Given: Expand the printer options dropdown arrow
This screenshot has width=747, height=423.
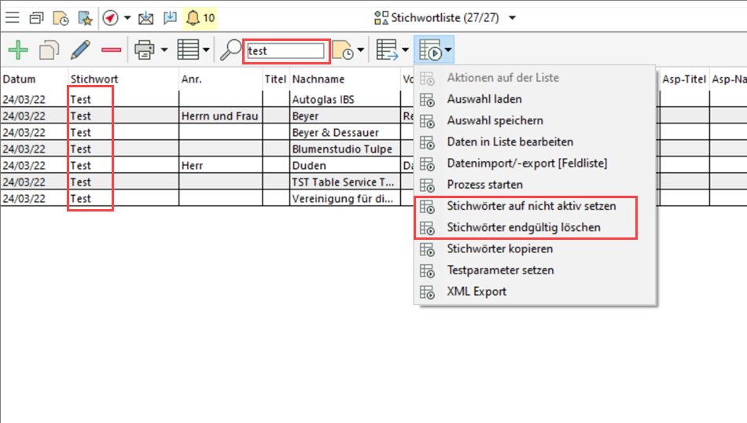Looking at the screenshot, I should tap(164, 51).
